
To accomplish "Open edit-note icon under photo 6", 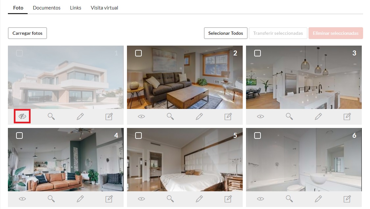I will [347, 199].
